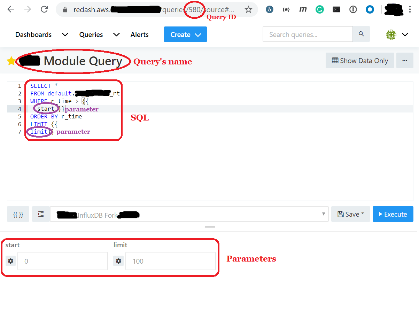419x311 pixels.
Task: Click the browser forward arrow
Action: pos(28,9)
